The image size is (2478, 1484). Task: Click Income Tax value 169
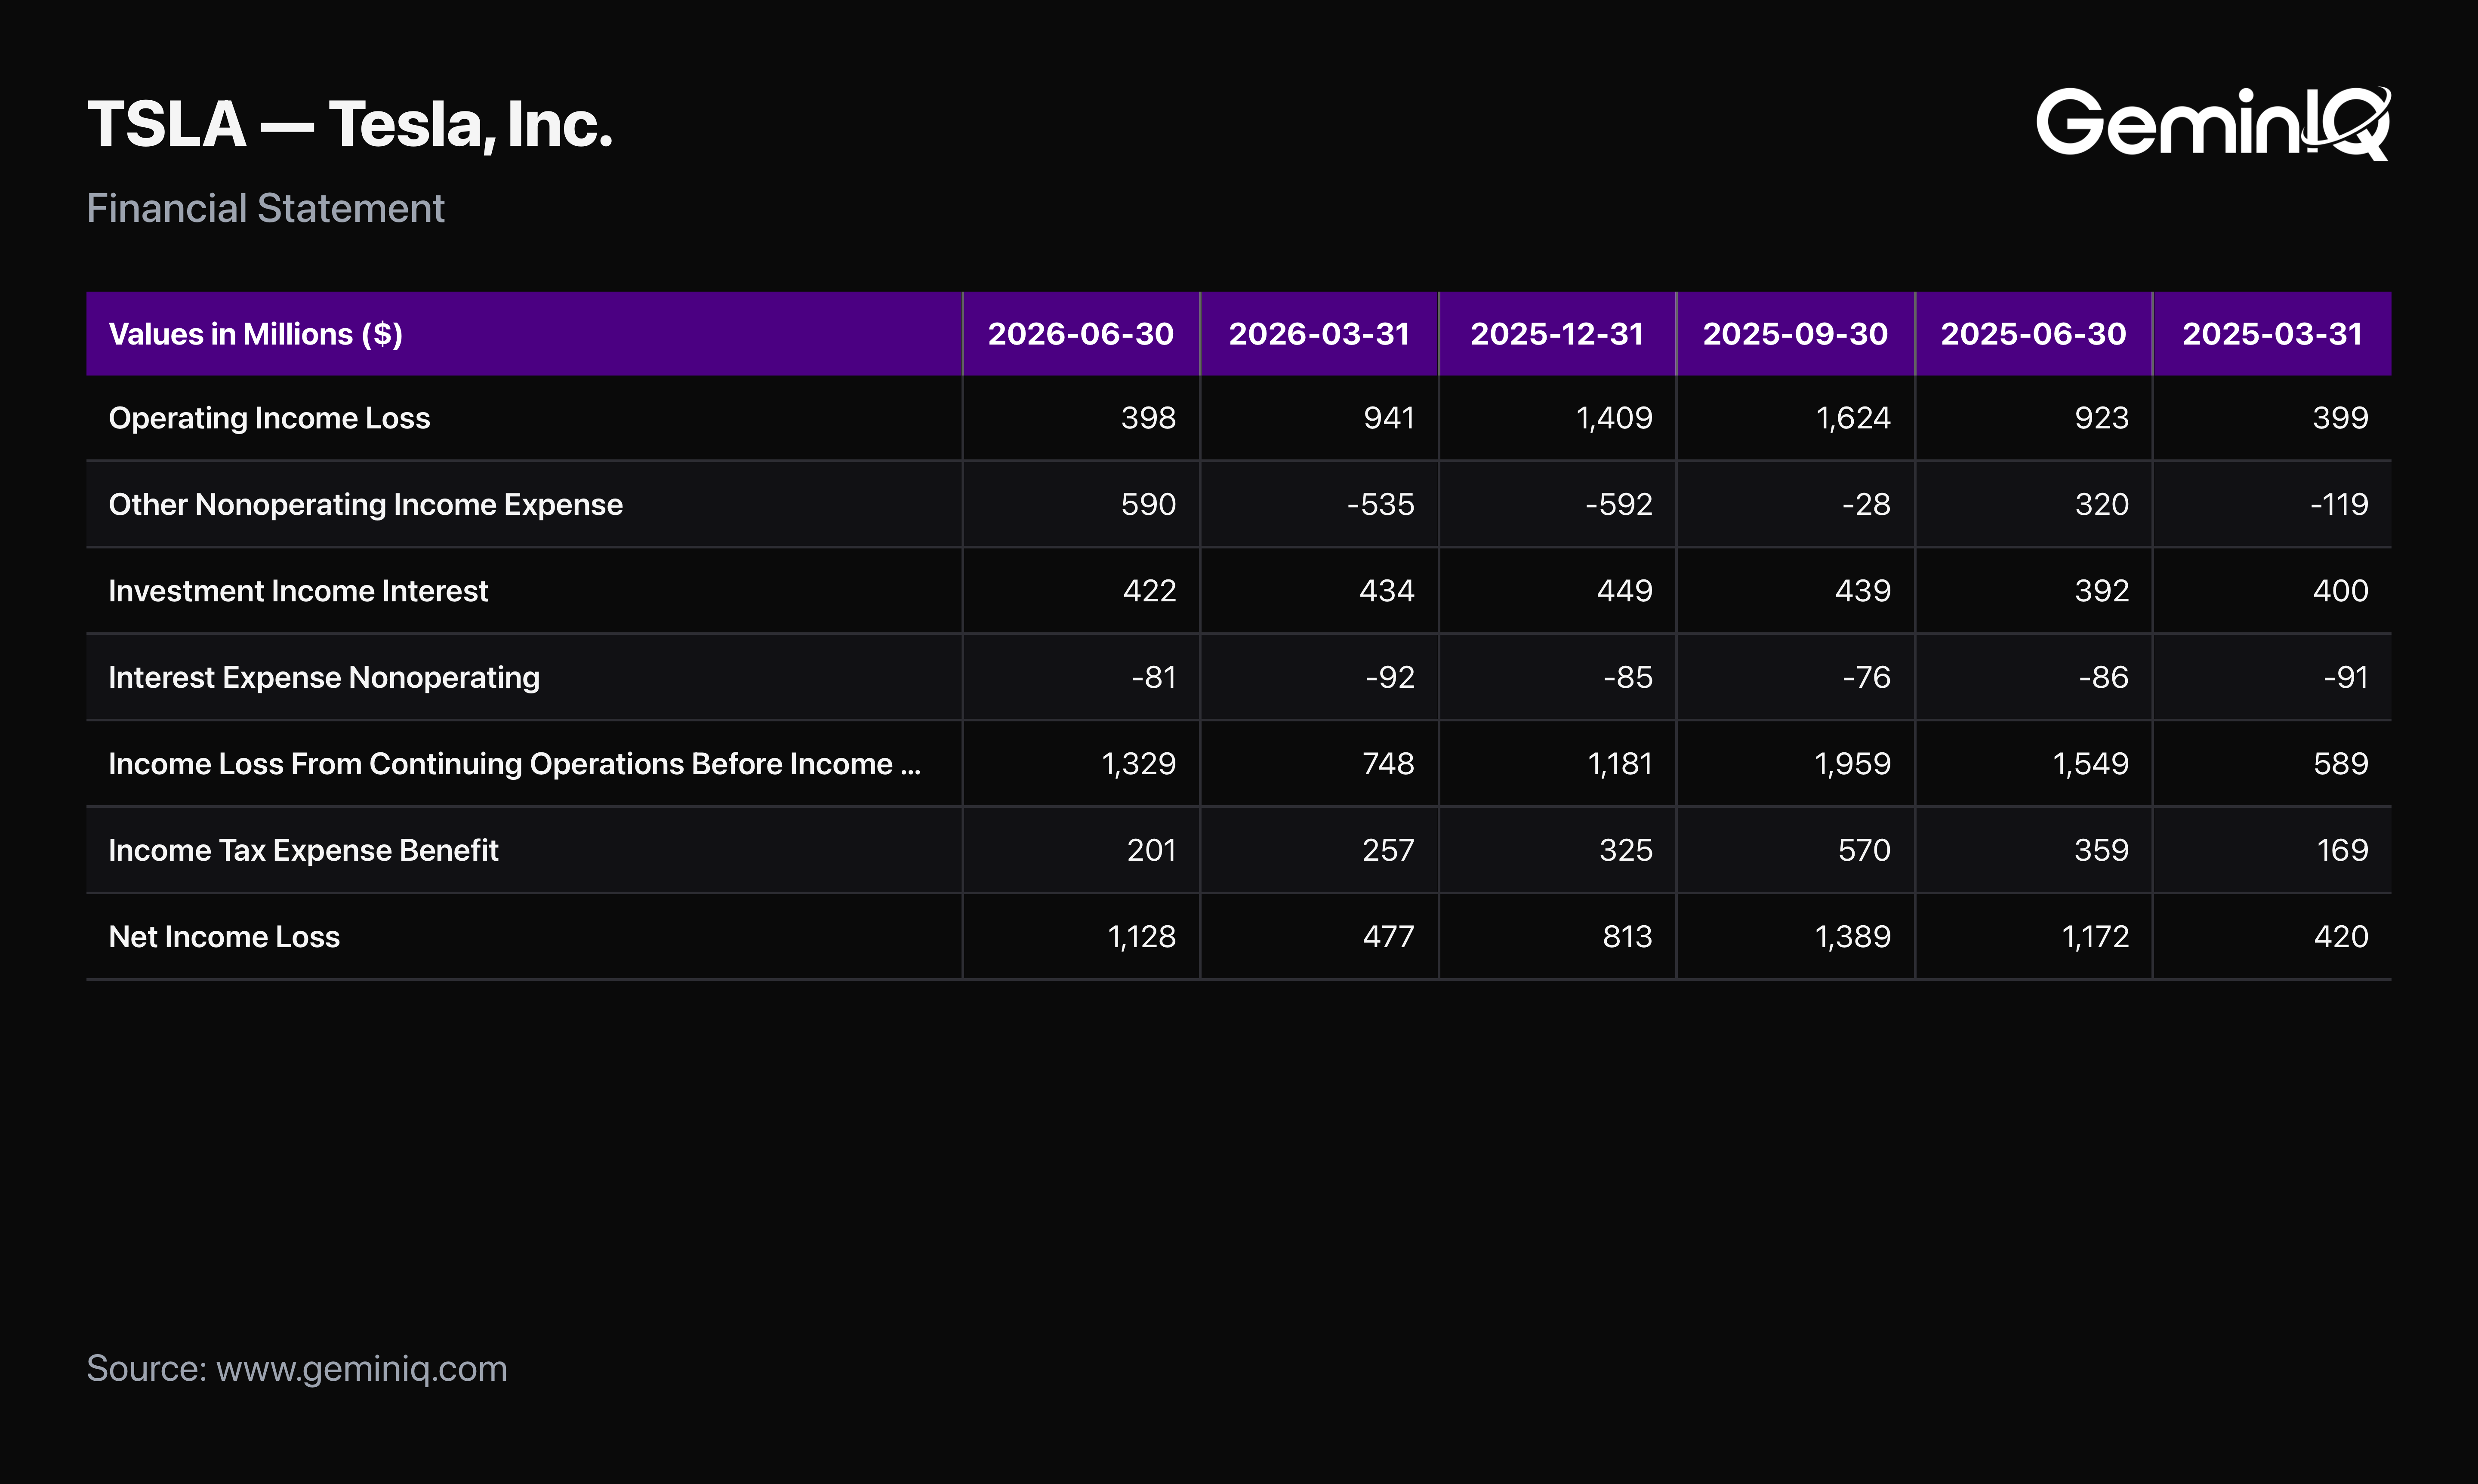(x=2342, y=850)
